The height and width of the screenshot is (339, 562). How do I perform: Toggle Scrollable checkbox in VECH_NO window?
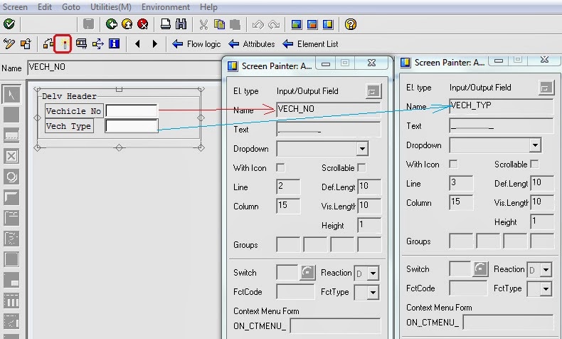tap(361, 168)
